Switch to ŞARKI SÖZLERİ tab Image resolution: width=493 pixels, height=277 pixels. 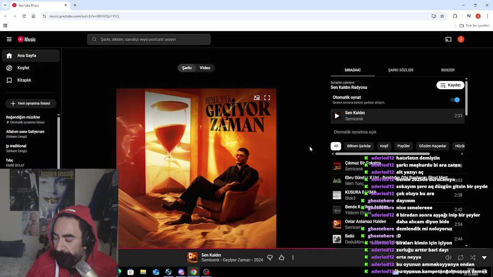(401, 70)
